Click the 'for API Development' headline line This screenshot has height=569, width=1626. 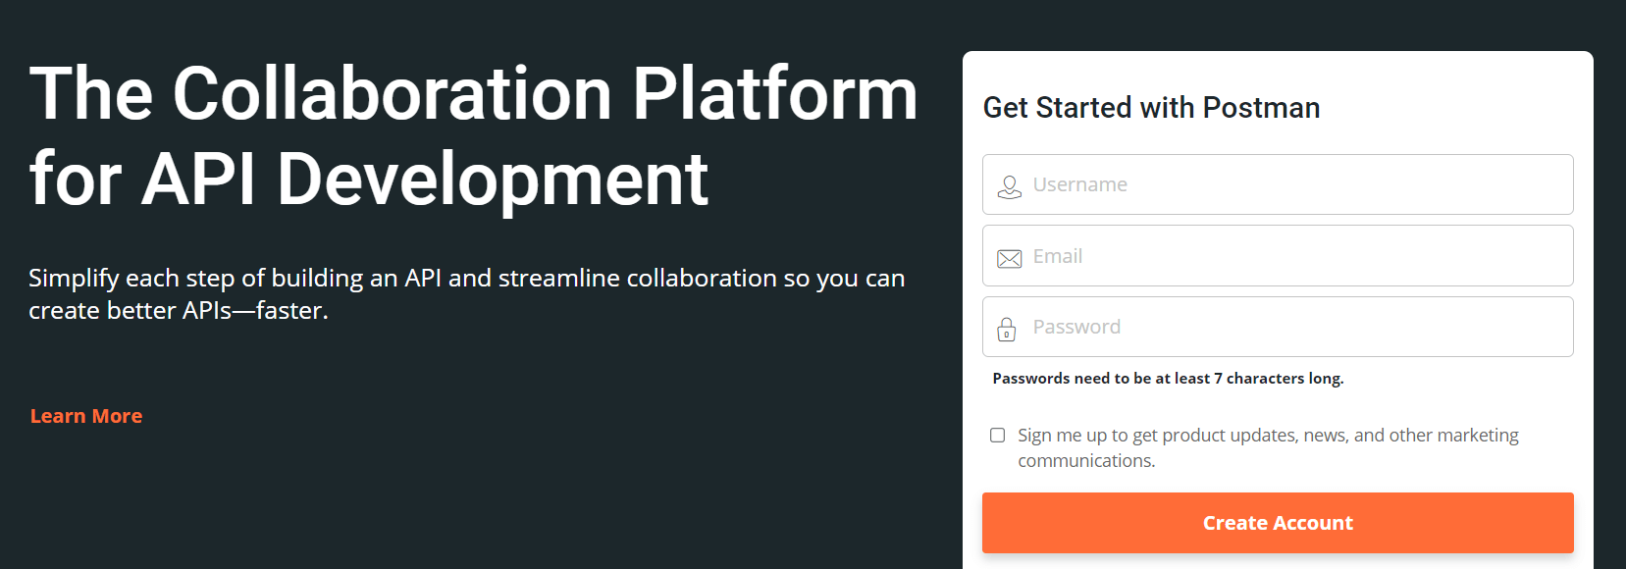(x=369, y=180)
